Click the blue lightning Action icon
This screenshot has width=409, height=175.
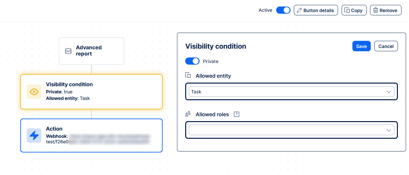(34, 135)
